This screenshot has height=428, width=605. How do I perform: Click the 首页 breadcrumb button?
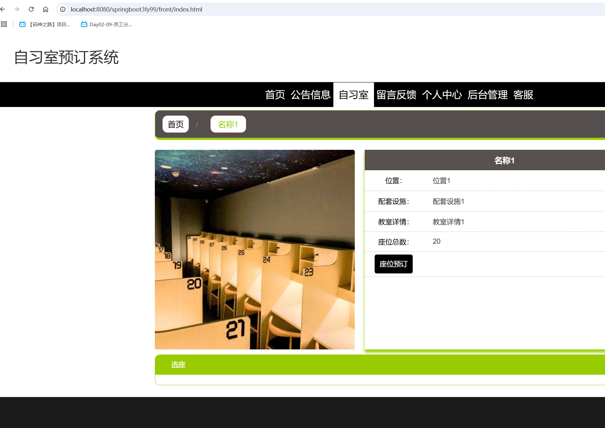(x=176, y=124)
